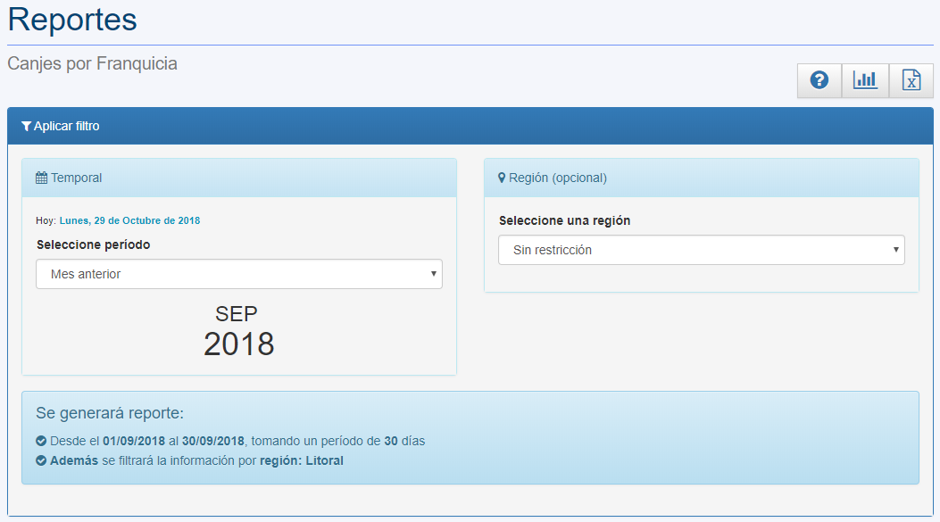Click the check icon beside the 'Desde el' line
The image size is (940, 522).
pyautogui.click(x=41, y=441)
